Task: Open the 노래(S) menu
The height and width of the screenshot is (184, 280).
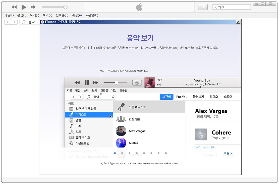Action: click(34, 15)
